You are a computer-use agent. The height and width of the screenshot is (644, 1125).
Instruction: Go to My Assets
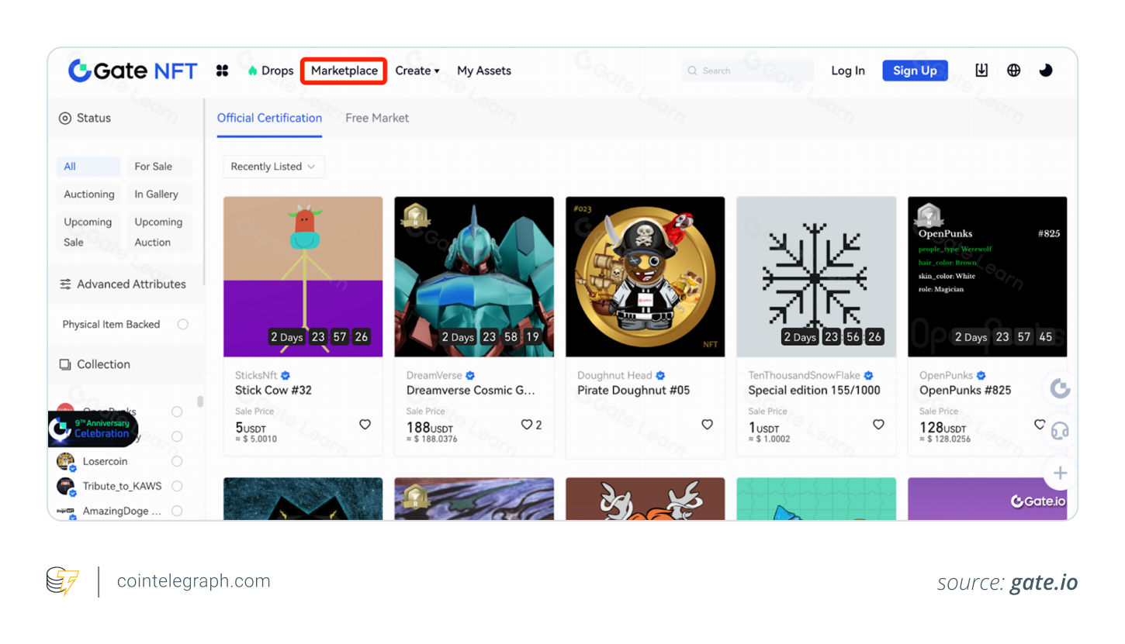484,71
